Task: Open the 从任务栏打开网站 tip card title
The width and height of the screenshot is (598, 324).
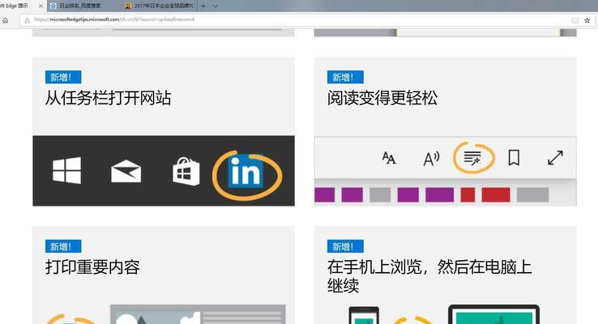Action: 108,98
